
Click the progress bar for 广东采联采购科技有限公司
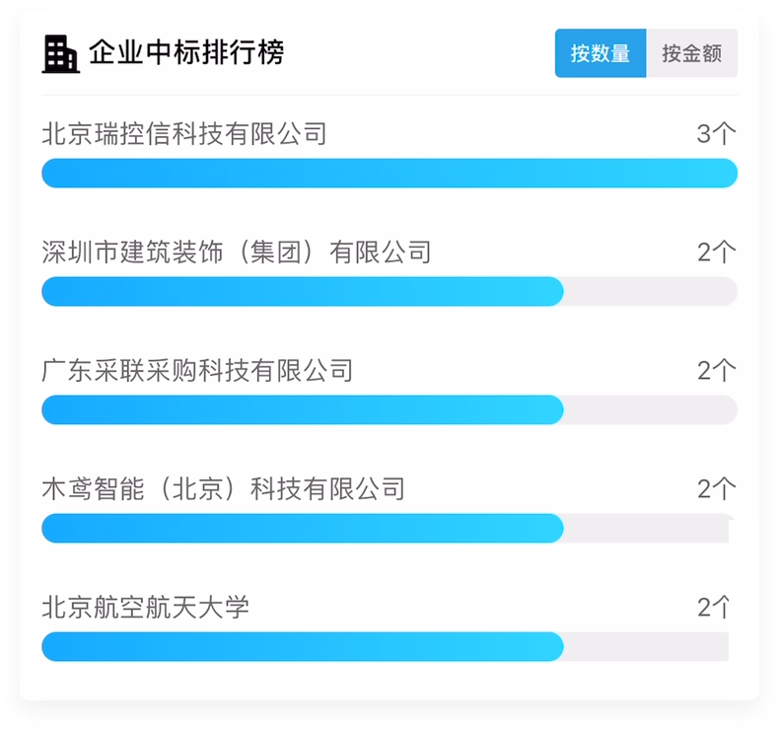389,409
